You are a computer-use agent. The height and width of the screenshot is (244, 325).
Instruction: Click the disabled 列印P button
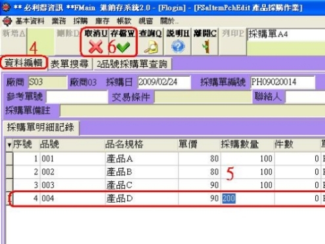232,41
